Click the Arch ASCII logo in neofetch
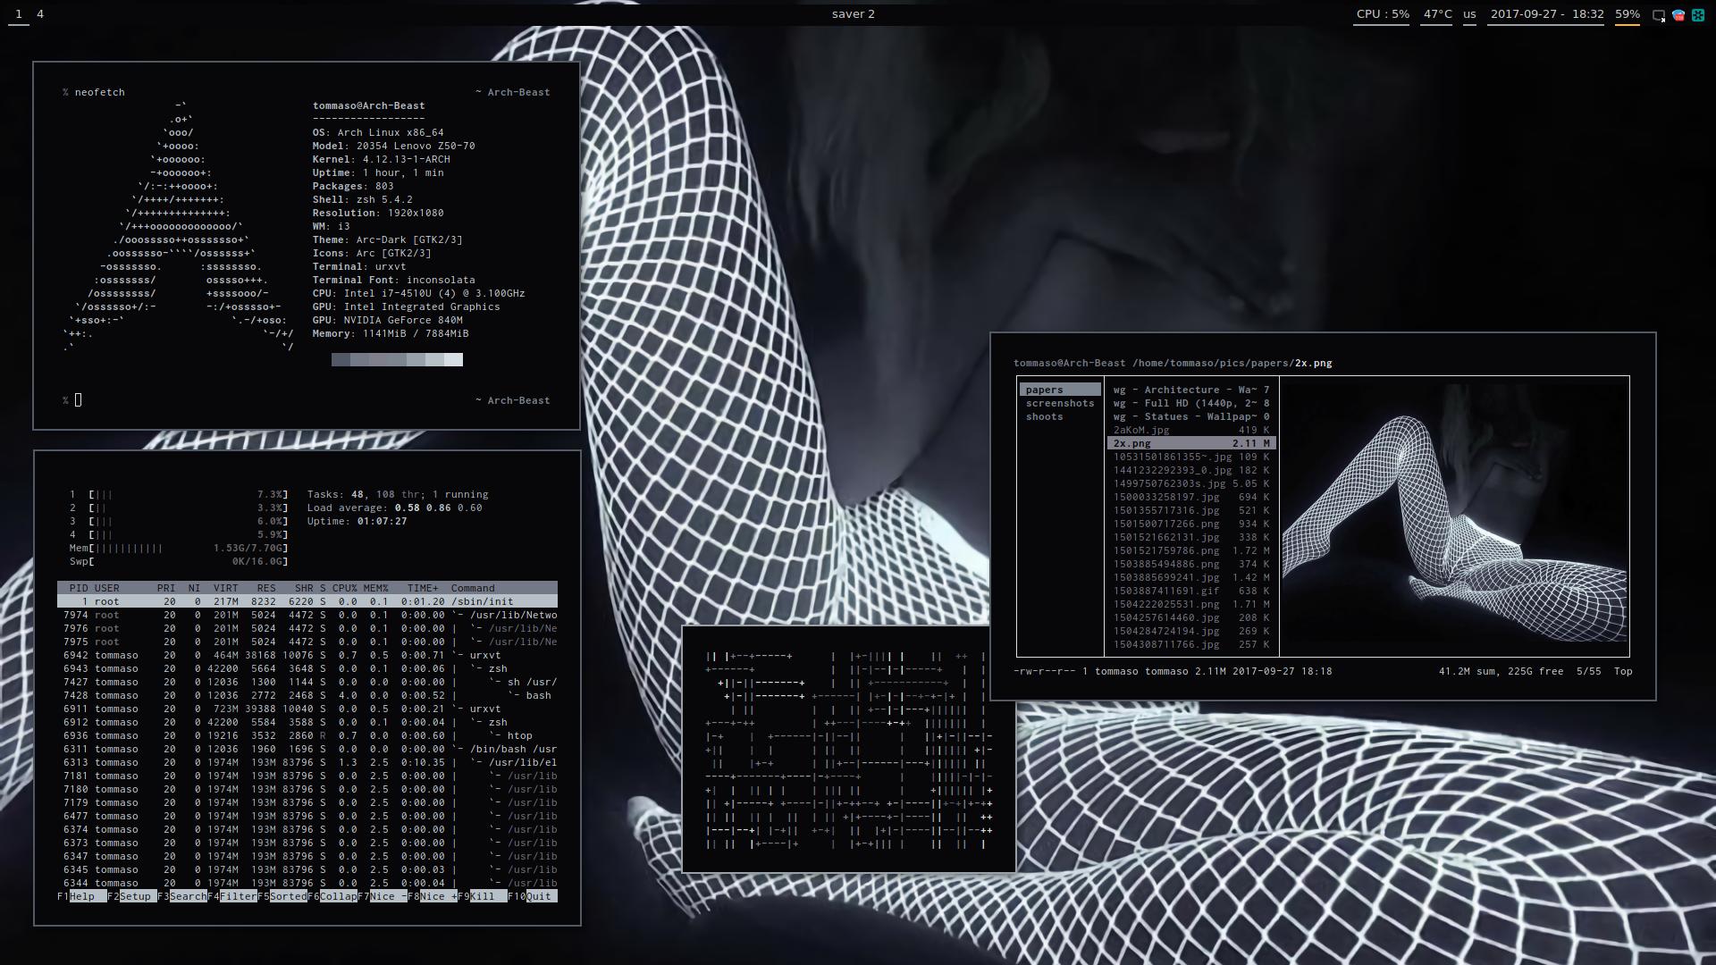The image size is (1716, 965). [x=179, y=226]
